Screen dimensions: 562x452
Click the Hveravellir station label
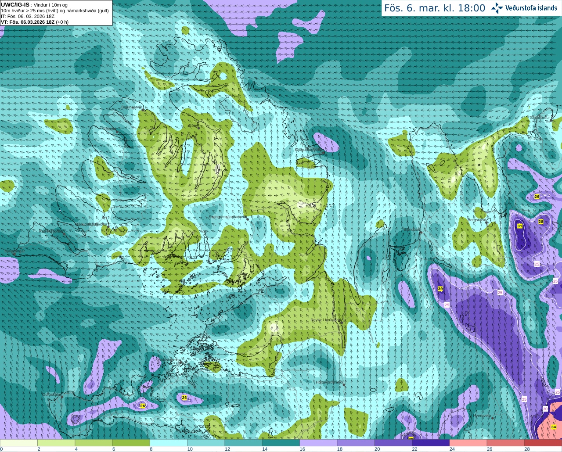pos(483,416)
